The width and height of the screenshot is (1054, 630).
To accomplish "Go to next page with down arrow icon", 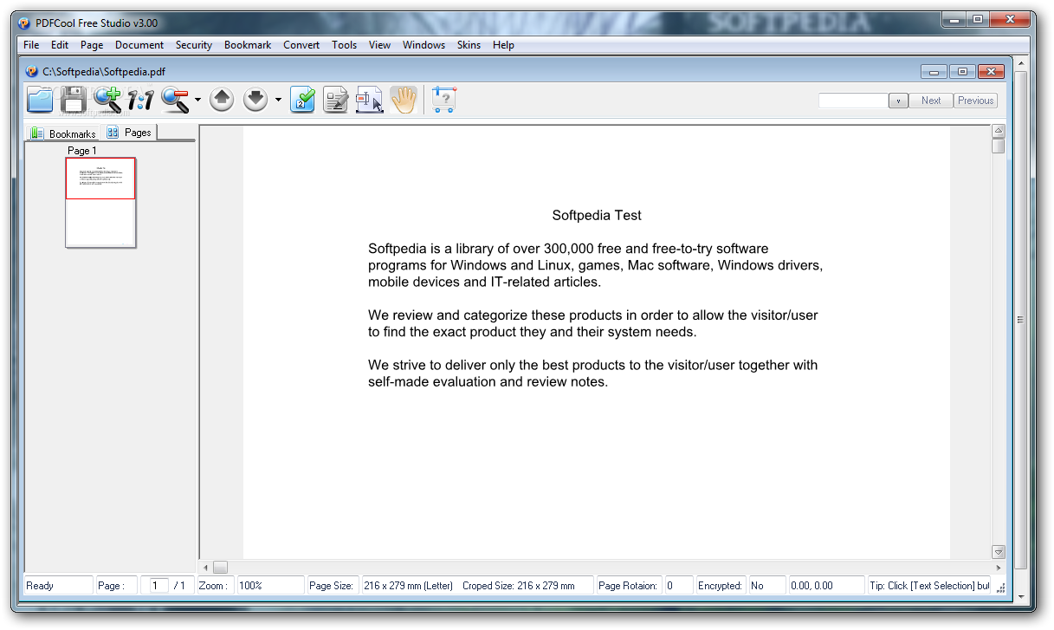I will pos(255,101).
